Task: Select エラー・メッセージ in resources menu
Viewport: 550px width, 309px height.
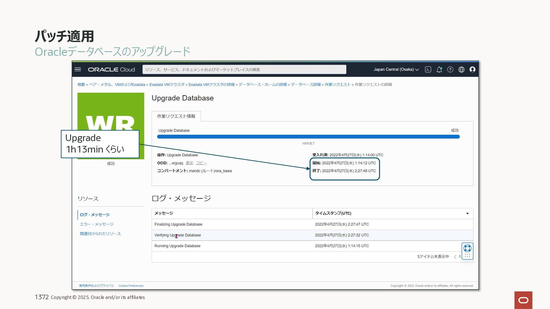Action: [x=97, y=224]
